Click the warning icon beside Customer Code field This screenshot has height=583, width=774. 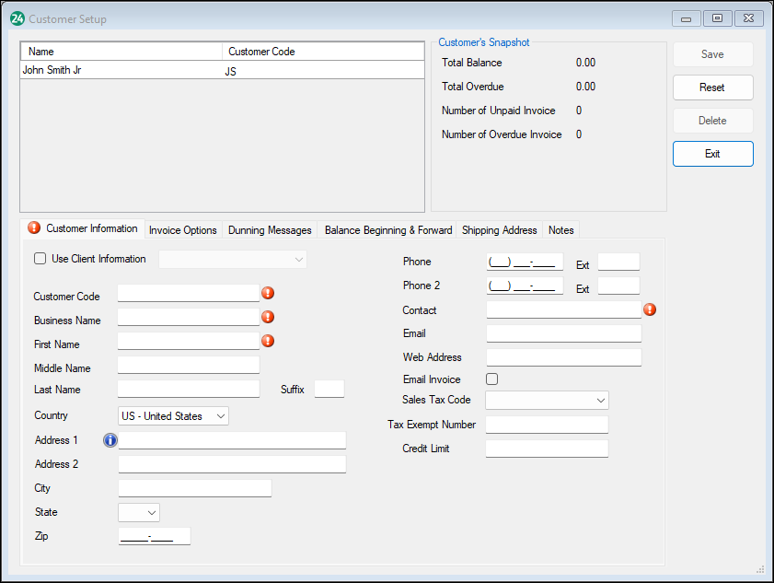pos(268,292)
